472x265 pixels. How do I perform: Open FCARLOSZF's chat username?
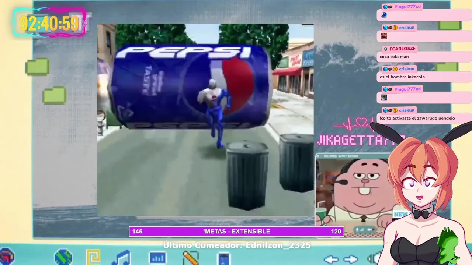tap(402, 49)
